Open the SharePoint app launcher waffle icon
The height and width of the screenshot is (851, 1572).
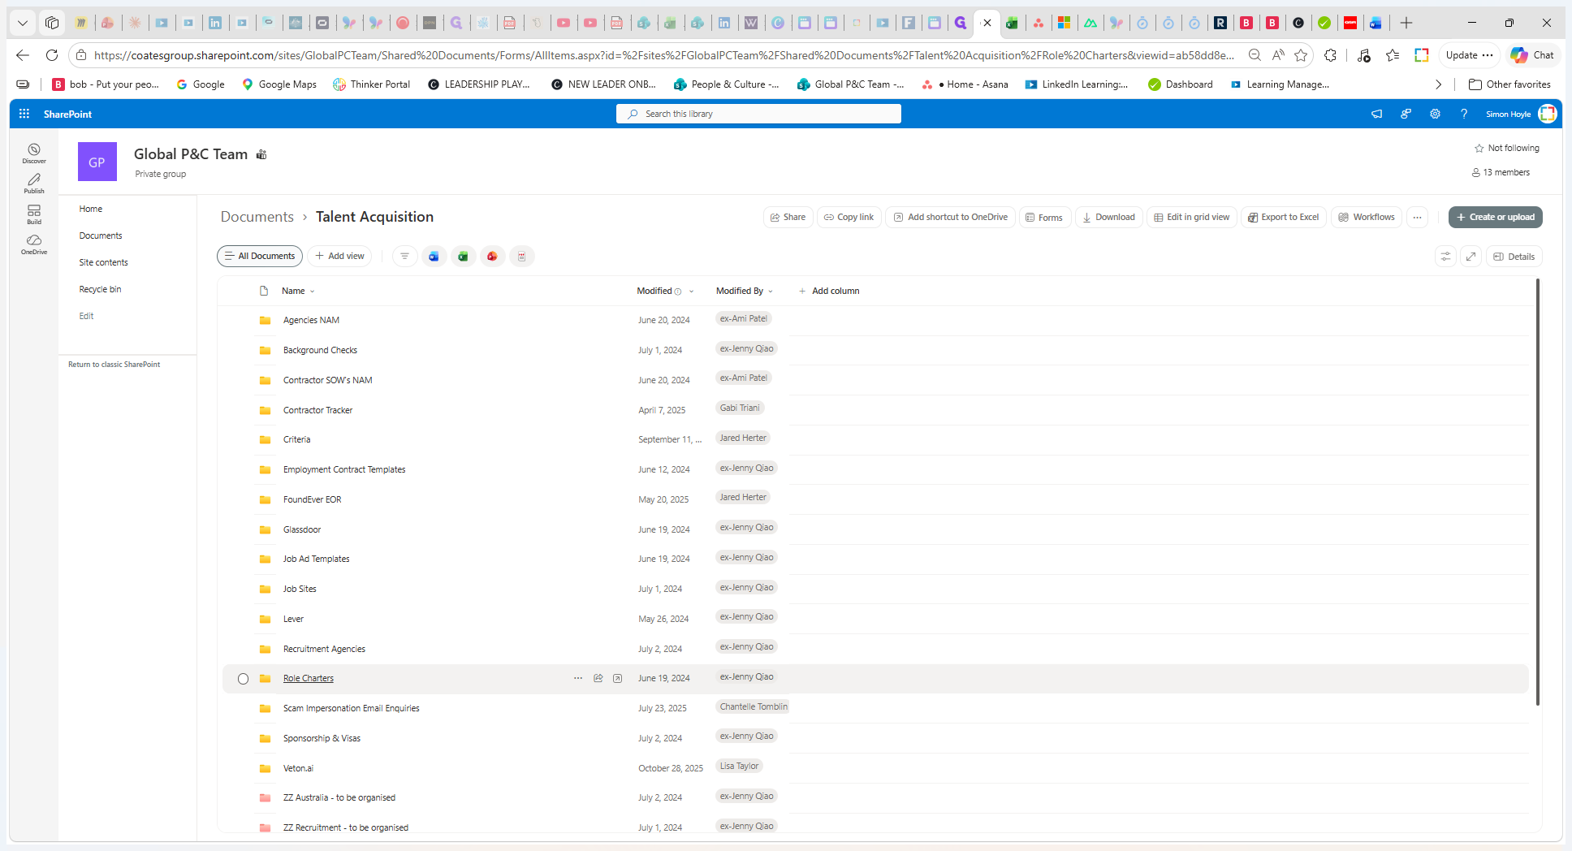click(x=24, y=114)
